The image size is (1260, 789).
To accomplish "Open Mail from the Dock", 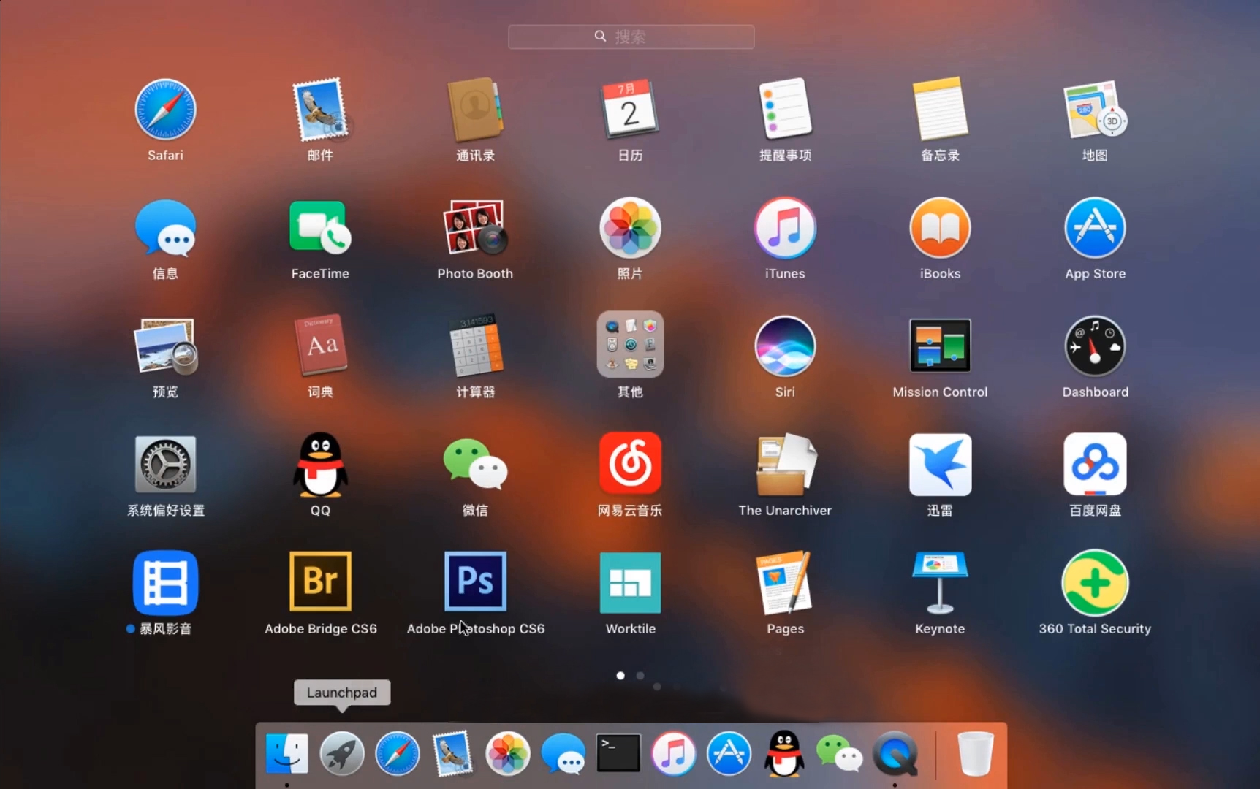I will [452, 753].
